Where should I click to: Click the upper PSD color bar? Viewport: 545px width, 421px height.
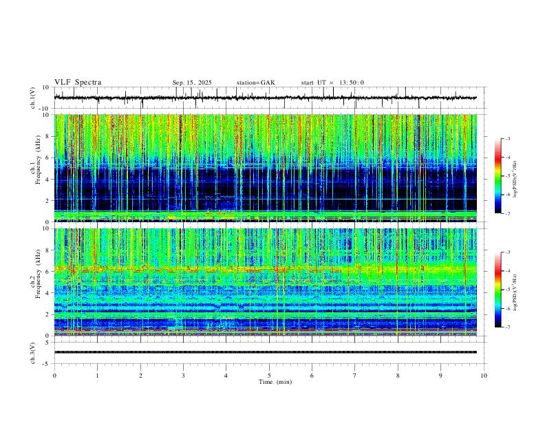498,175
